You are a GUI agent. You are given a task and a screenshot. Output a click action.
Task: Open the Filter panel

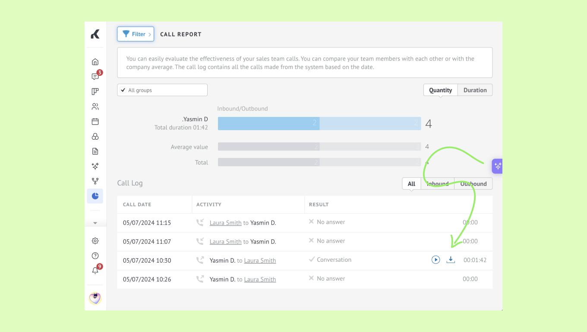pyautogui.click(x=136, y=34)
